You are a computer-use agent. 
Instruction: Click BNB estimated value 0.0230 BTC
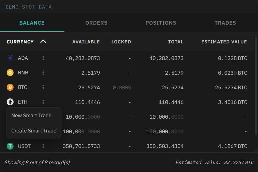[233, 73]
